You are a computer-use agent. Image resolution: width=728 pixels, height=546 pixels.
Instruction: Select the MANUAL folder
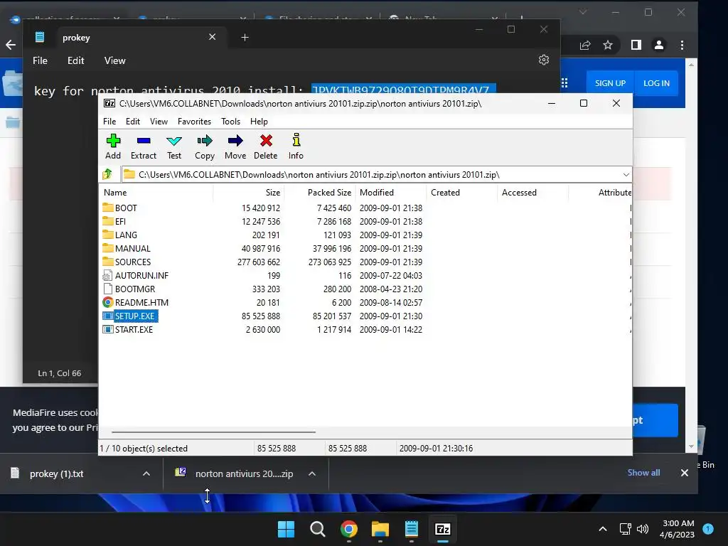click(132, 248)
